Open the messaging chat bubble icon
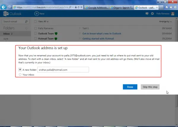Image resolution: width=178 pixels, height=127 pixels. 147,13
